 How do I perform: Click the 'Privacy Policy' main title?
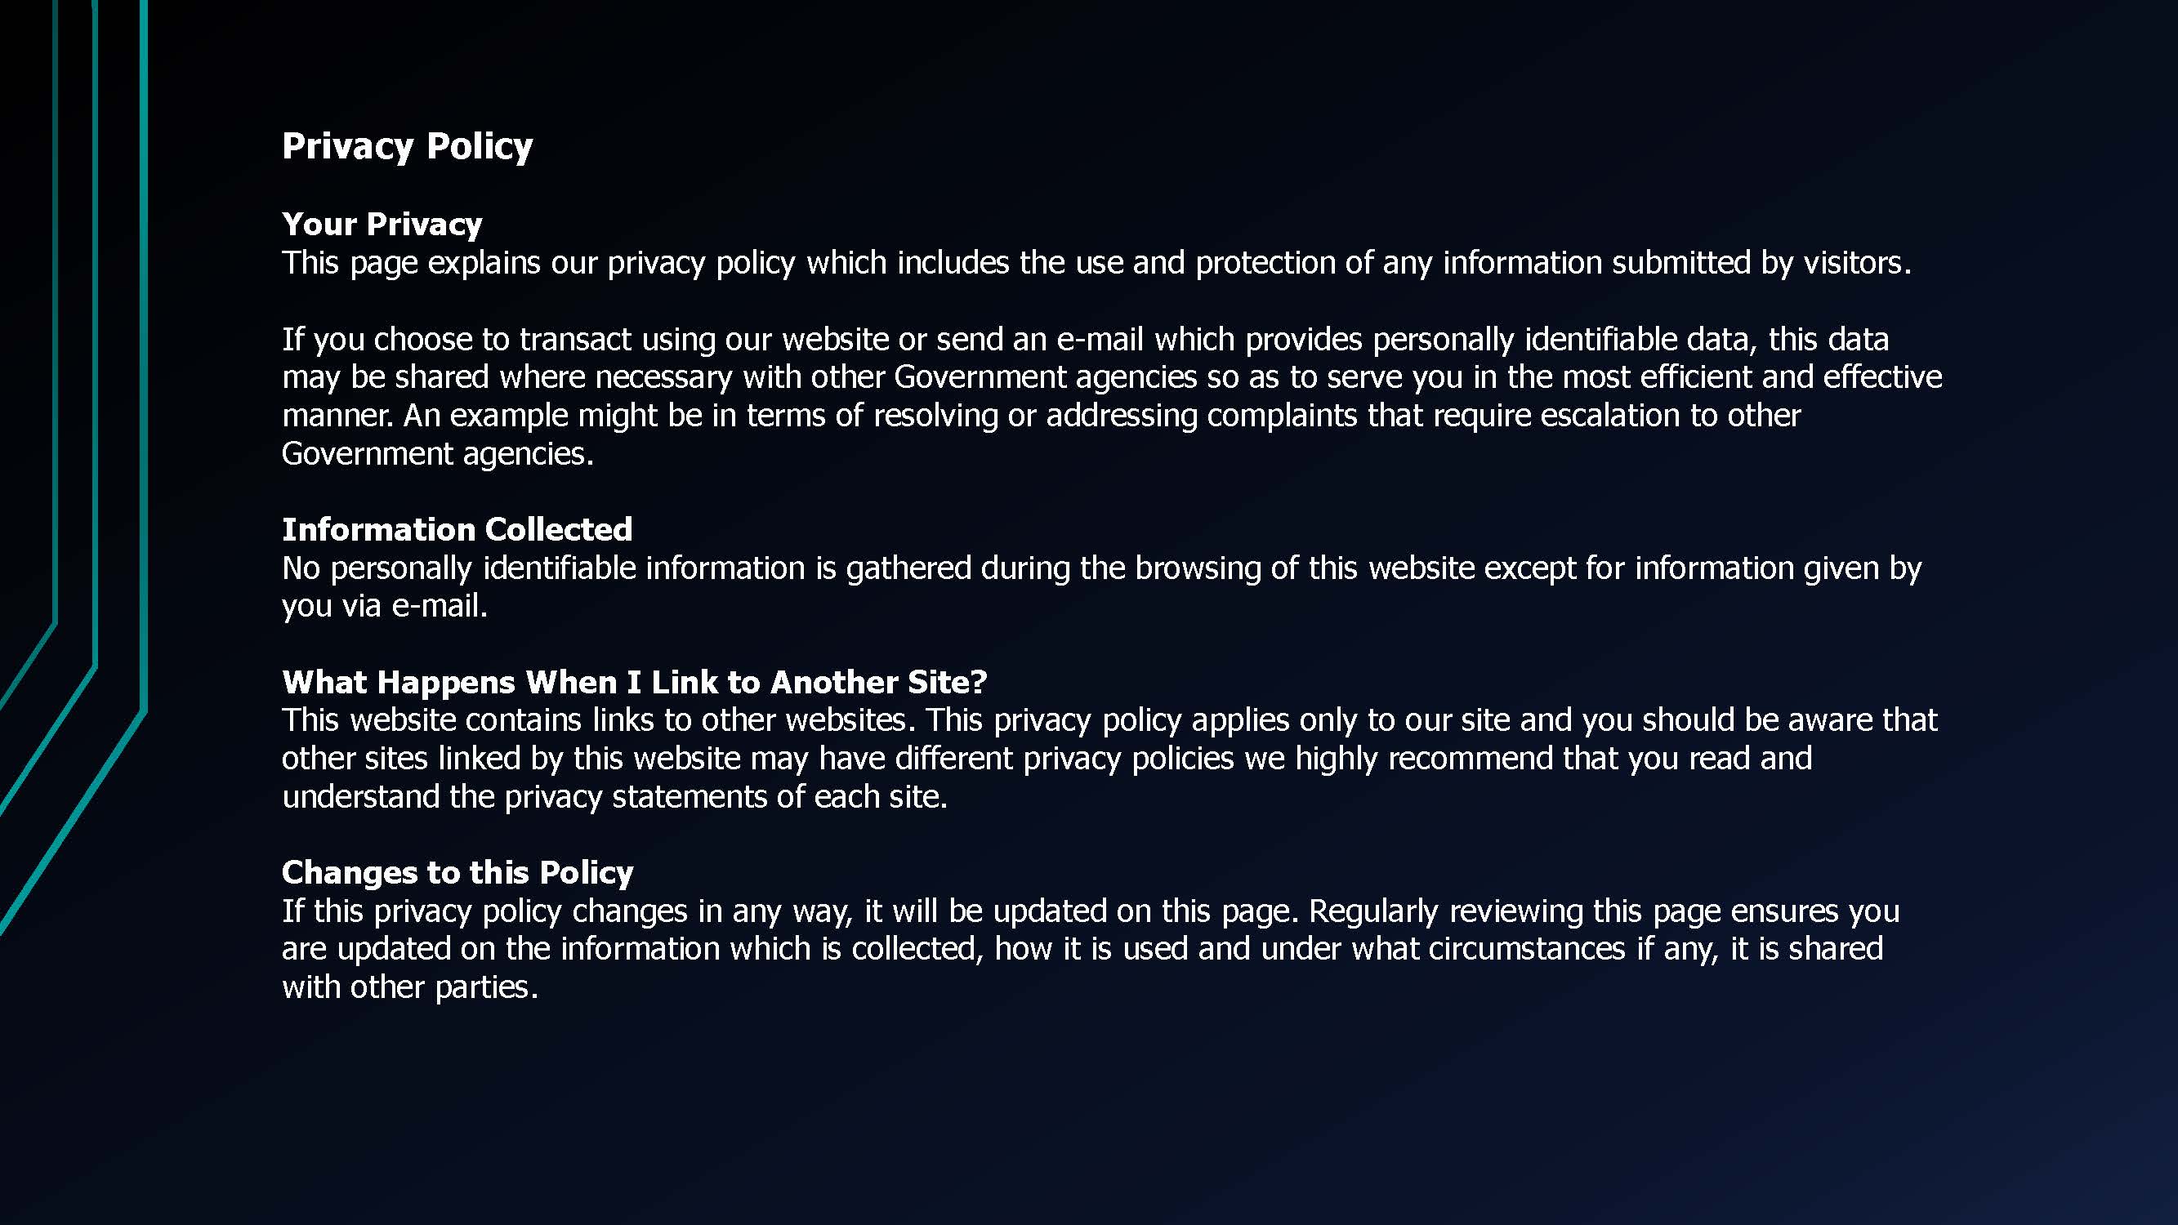pyautogui.click(x=407, y=146)
